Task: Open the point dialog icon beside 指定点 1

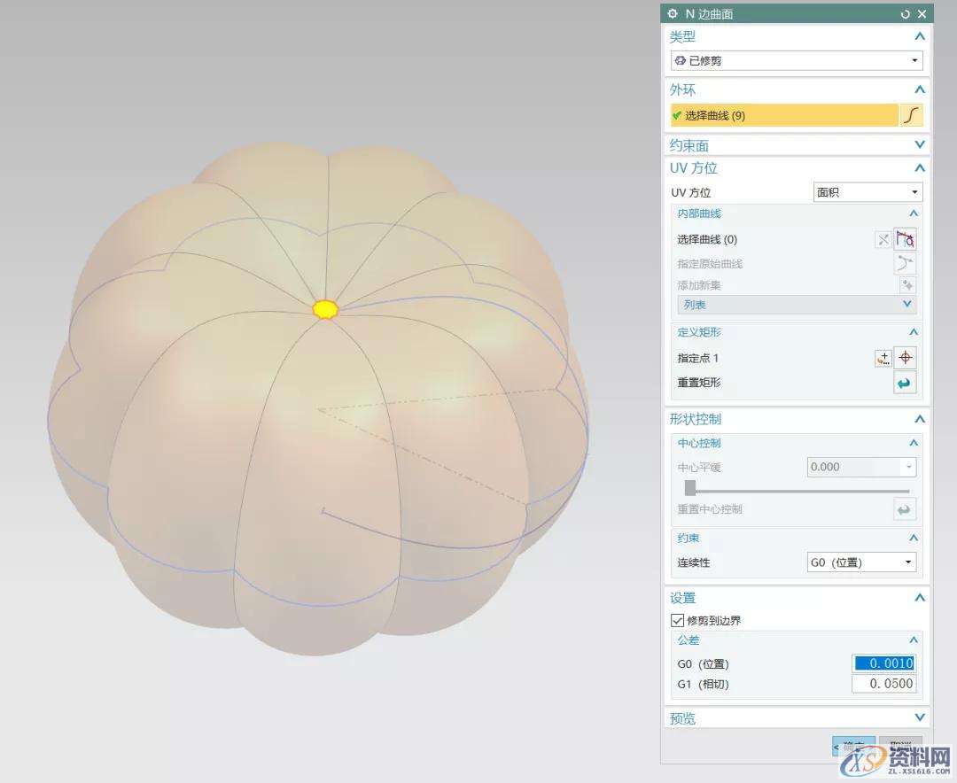Action: [x=883, y=358]
